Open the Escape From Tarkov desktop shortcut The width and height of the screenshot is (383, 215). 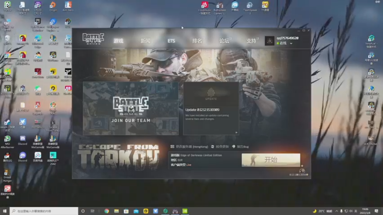tap(53, 126)
